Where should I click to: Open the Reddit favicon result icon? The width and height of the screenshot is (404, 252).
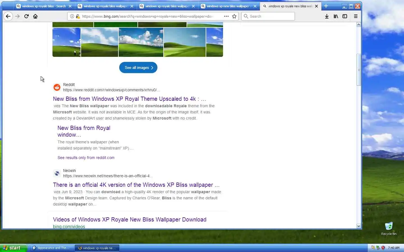[x=57, y=87]
